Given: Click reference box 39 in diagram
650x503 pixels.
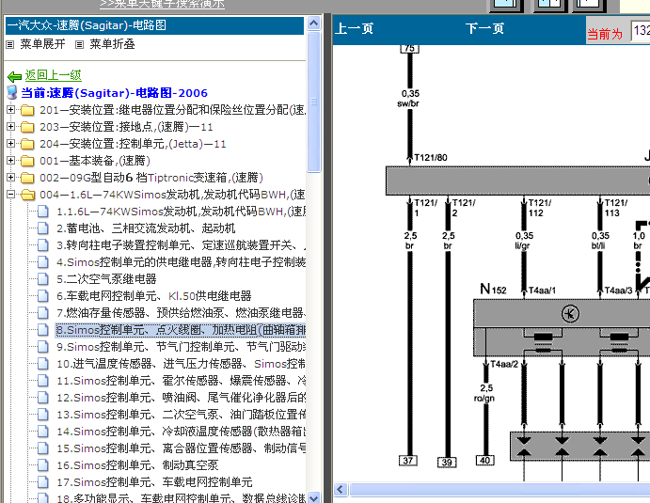Looking at the screenshot, I should click(447, 462).
